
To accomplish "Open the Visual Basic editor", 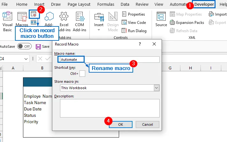I will pos(7,22).
